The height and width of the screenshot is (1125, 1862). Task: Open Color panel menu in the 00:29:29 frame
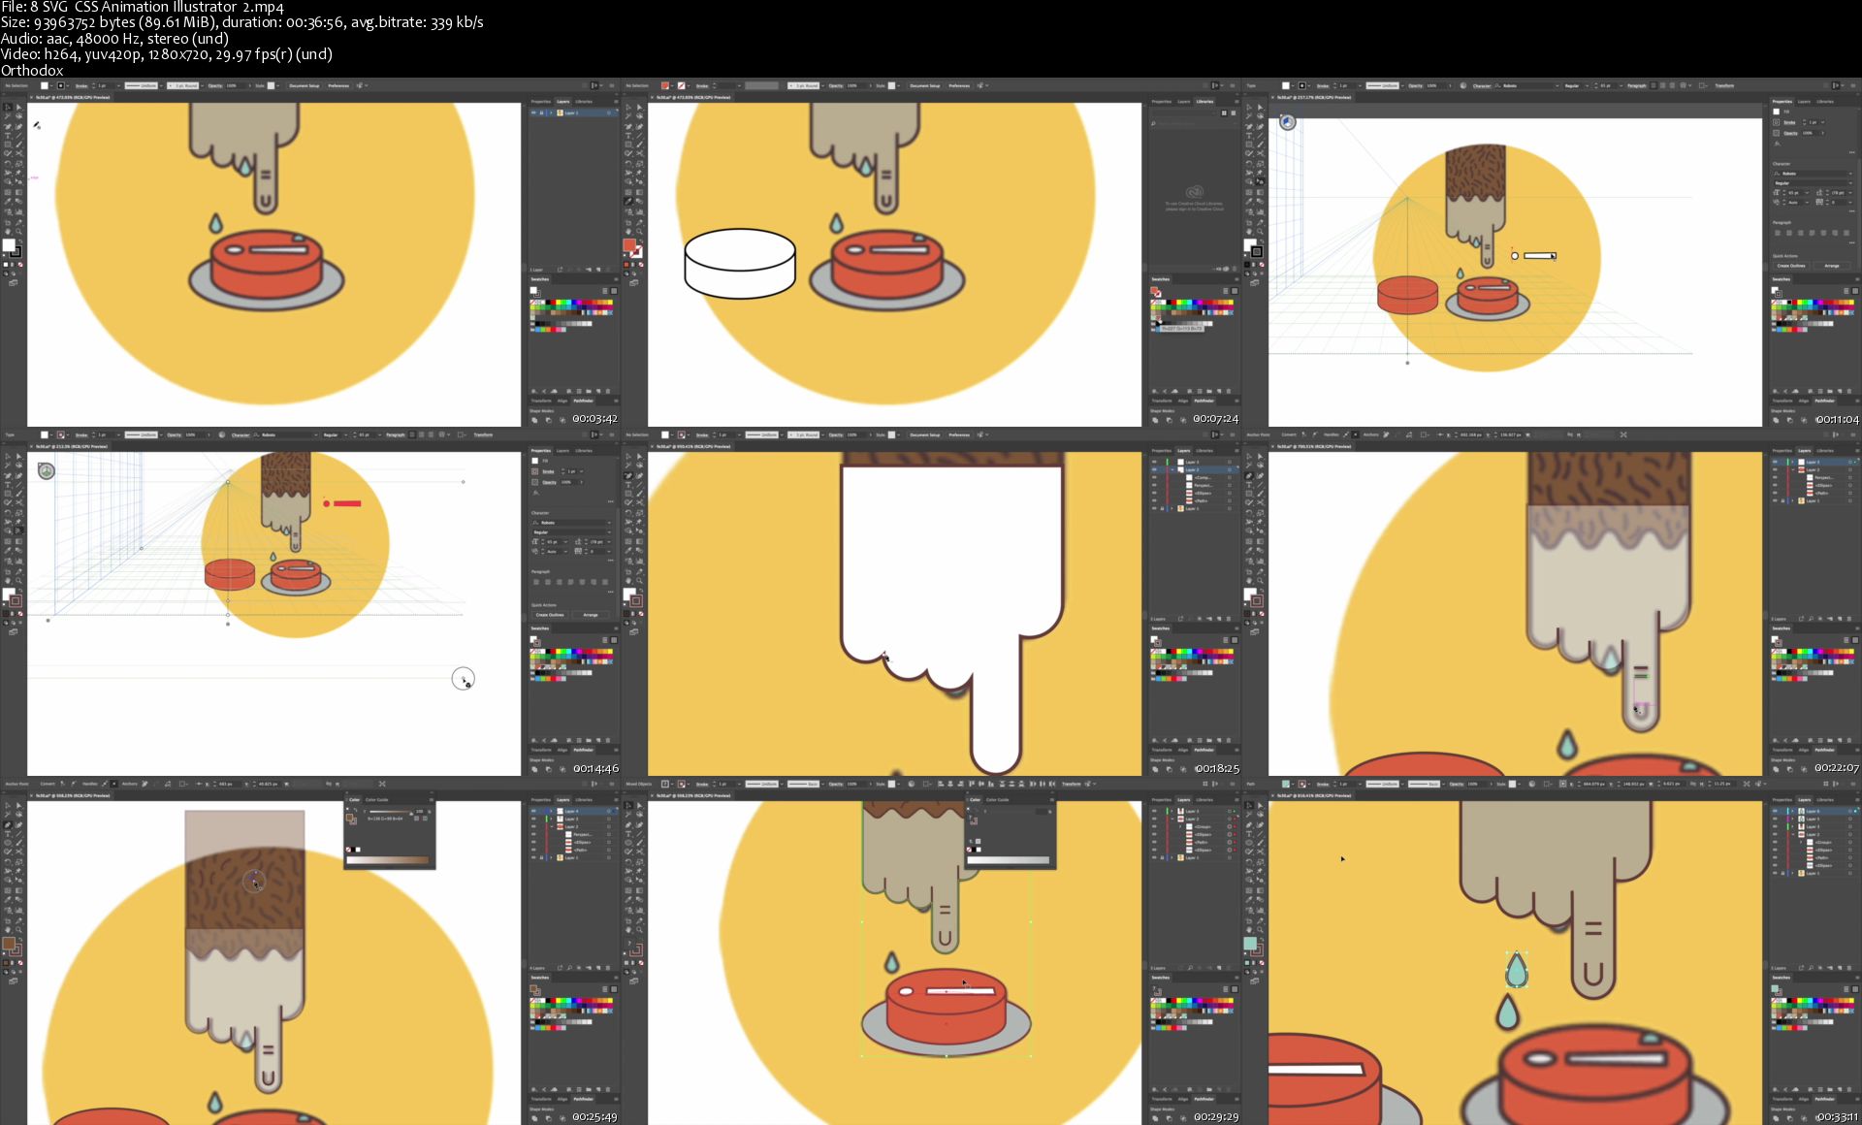click(x=1051, y=799)
